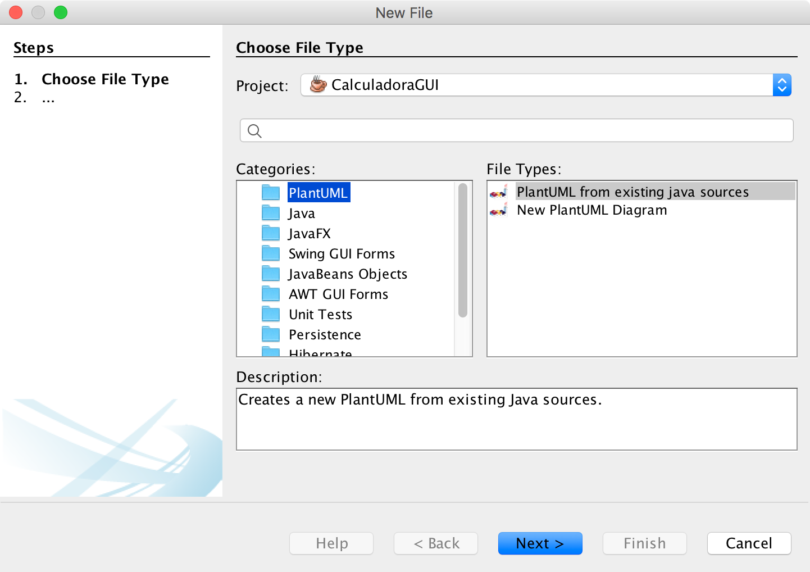810x572 pixels.
Task: Click inside the search input field
Action: coord(506,130)
